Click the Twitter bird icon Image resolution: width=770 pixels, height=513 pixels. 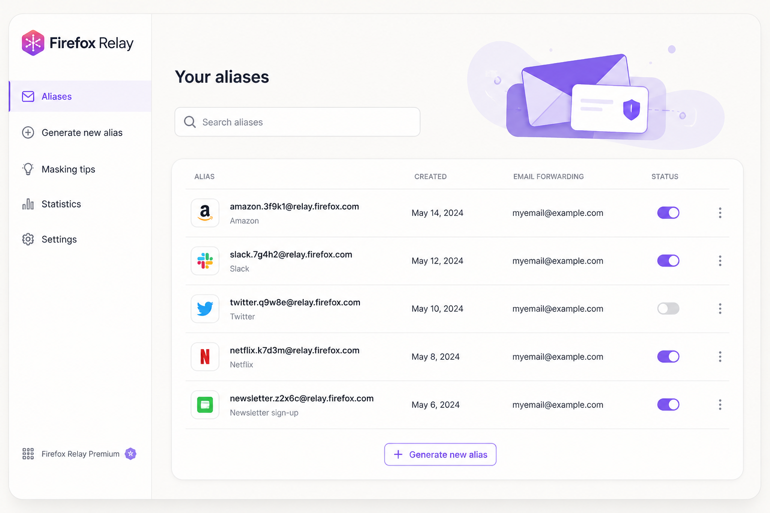pos(205,309)
